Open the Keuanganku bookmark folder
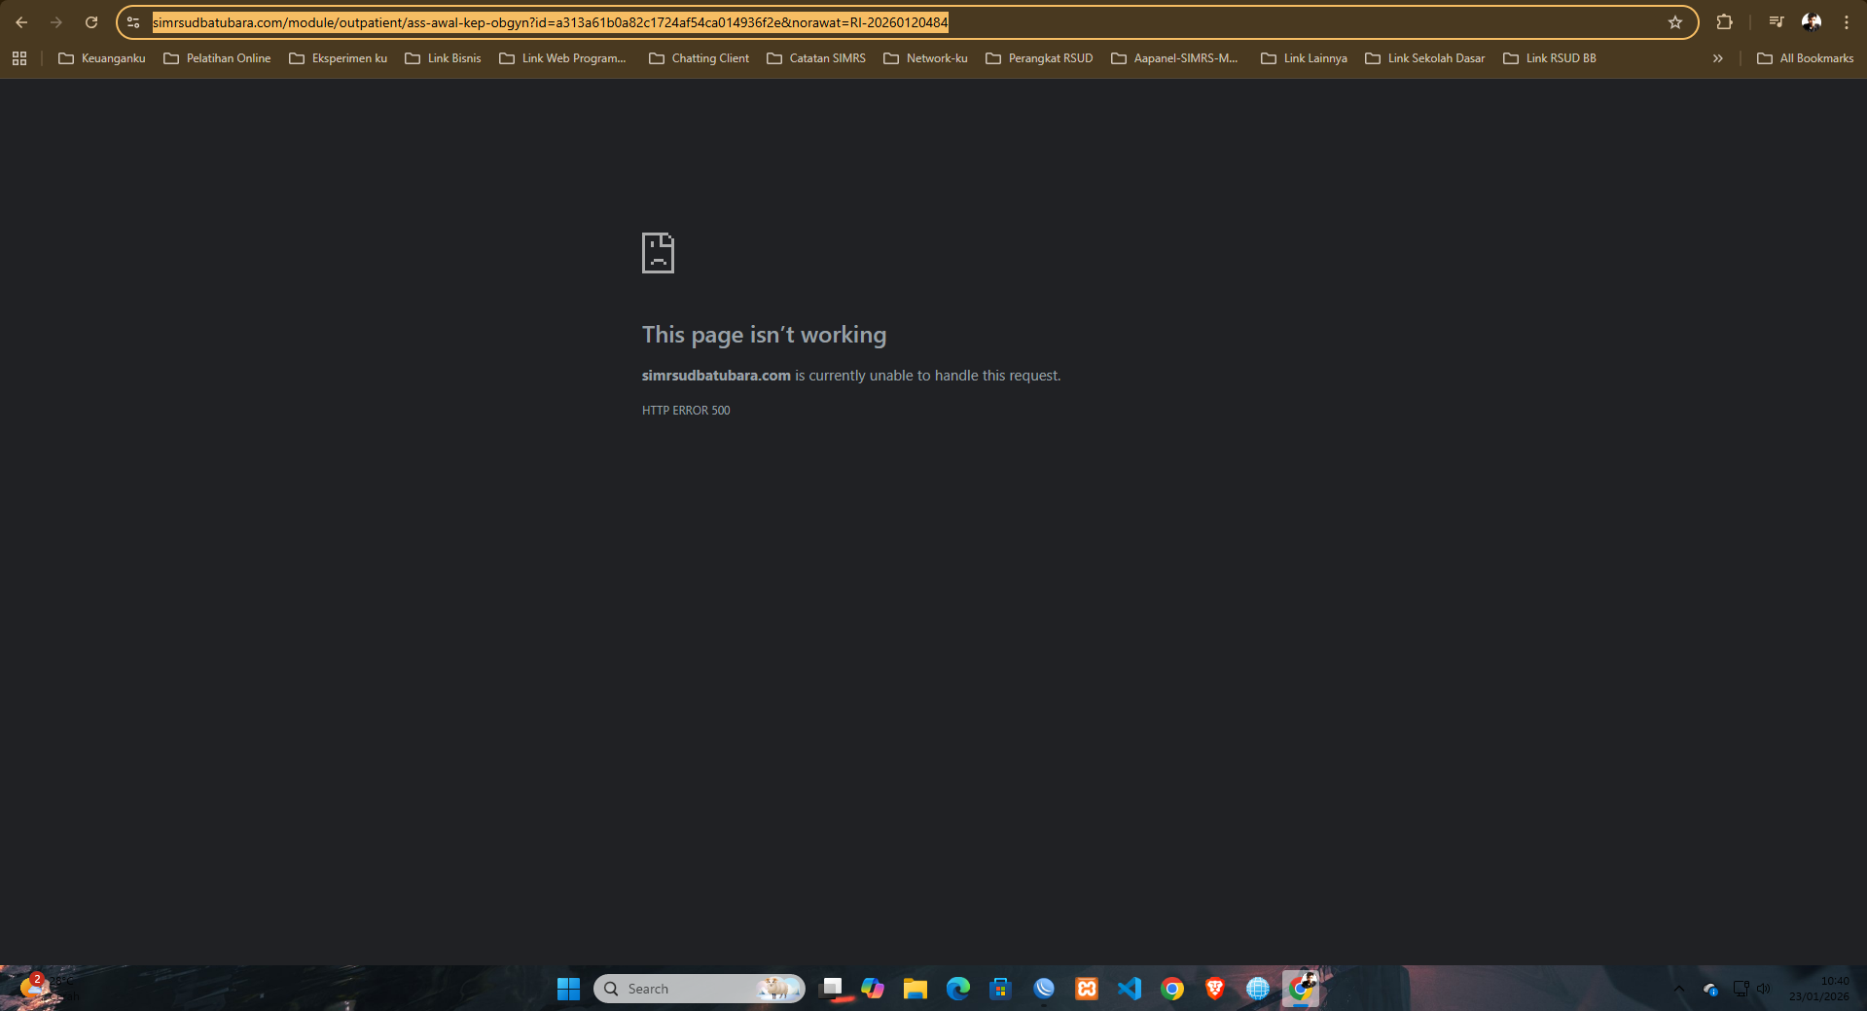 pos(102,58)
